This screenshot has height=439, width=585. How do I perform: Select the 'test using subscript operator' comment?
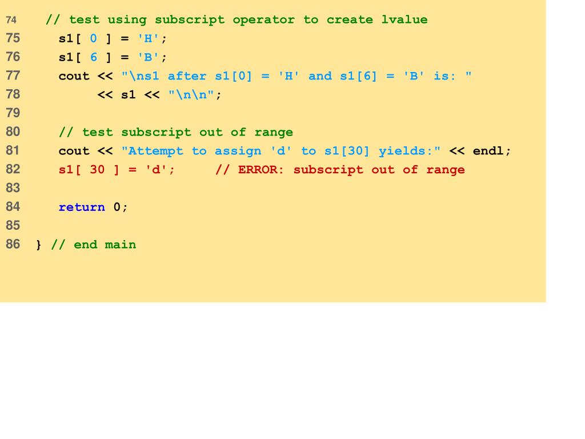(x=236, y=20)
